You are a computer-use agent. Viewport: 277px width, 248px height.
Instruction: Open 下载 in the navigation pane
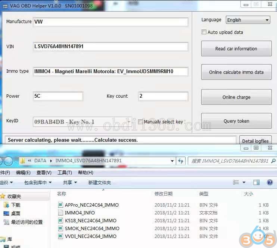(x=16, y=205)
